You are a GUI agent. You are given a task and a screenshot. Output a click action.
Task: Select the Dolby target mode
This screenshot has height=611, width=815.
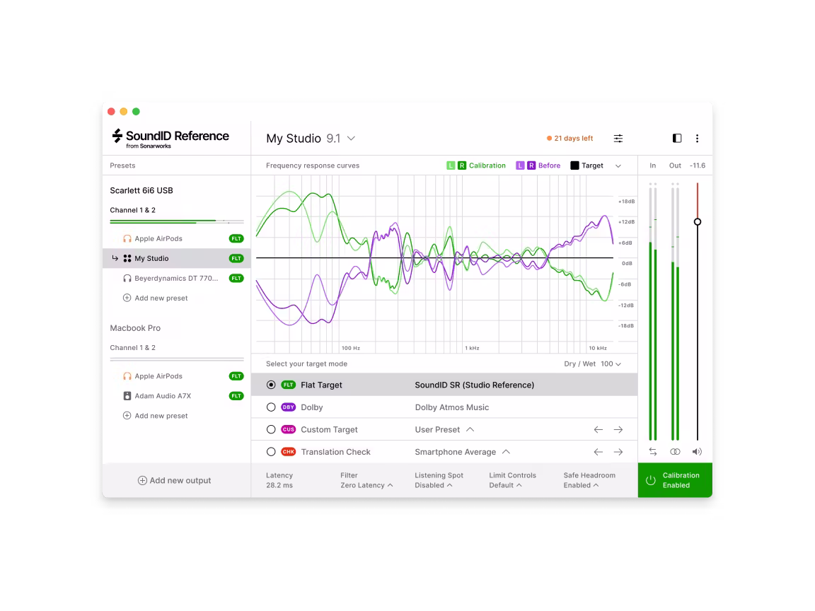point(271,407)
